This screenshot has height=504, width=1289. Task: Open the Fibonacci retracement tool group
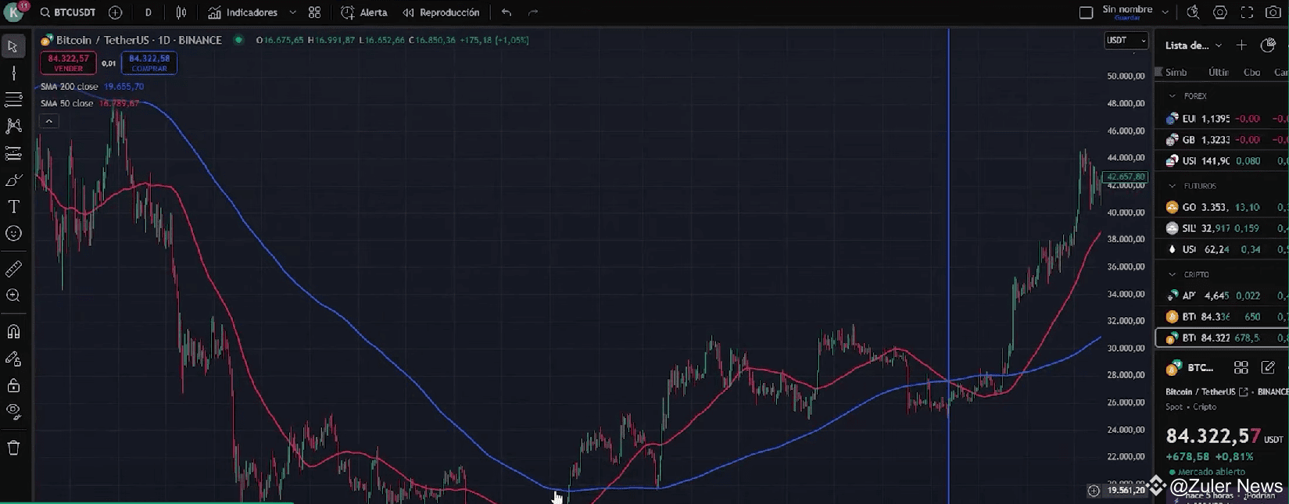[13, 99]
